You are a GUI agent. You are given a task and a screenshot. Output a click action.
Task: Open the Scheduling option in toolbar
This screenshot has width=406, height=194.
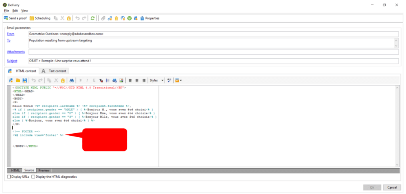click(40, 18)
